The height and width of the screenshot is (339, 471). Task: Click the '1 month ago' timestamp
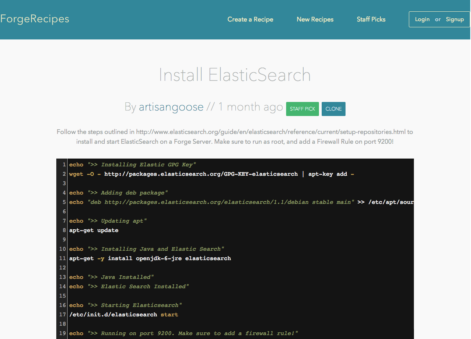(251, 107)
